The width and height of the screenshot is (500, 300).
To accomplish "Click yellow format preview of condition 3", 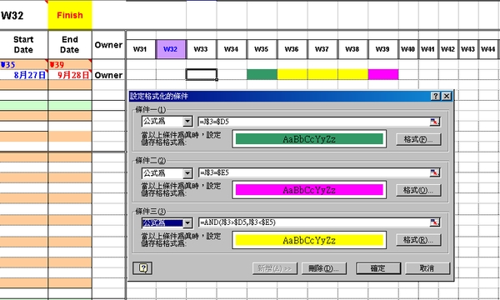I will pyautogui.click(x=309, y=240).
